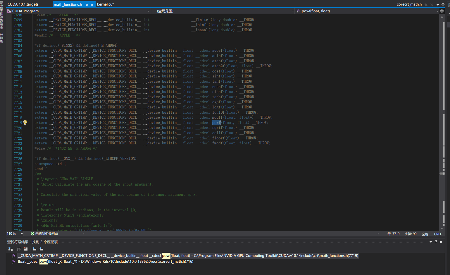
Task: Clear all results with the red X list icon
Action: click(26, 249)
